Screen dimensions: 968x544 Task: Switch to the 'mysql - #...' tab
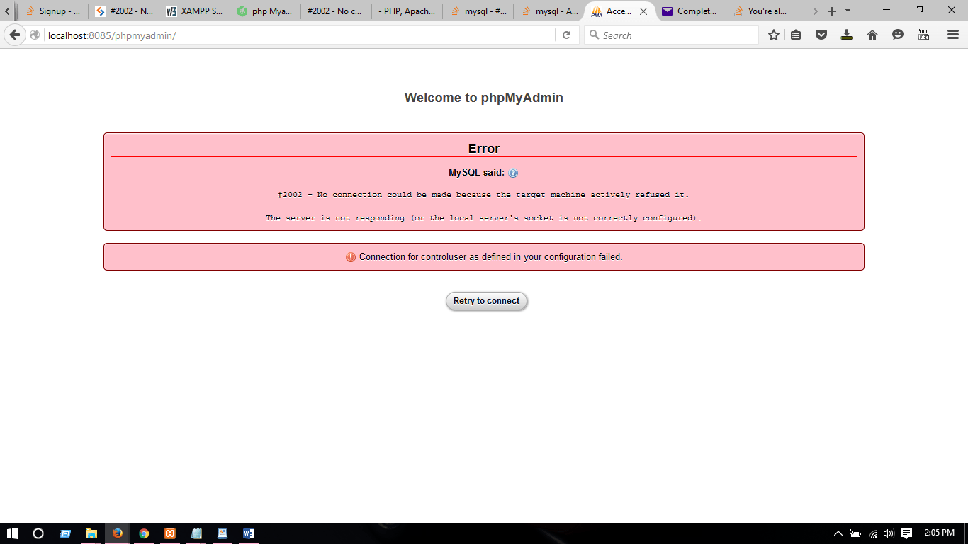tap(478, 11)
